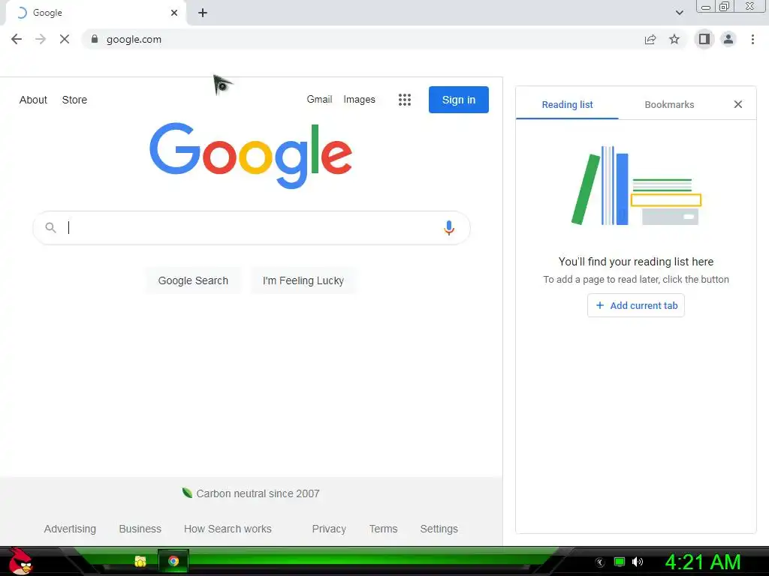This screenshot has height=576, width=769.
Task: Focus the Google search text field
Action: click(x=251, y=228)
